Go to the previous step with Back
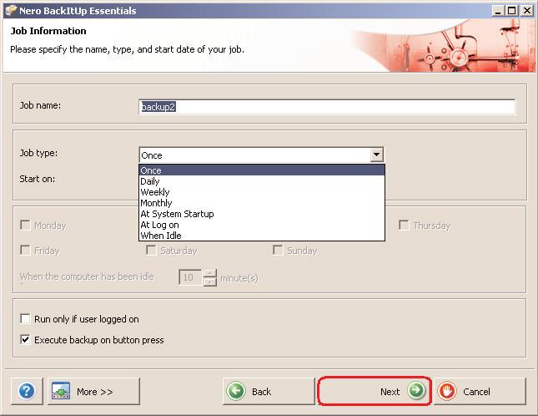Screen dimensions: 538x416 click(269, 391)
